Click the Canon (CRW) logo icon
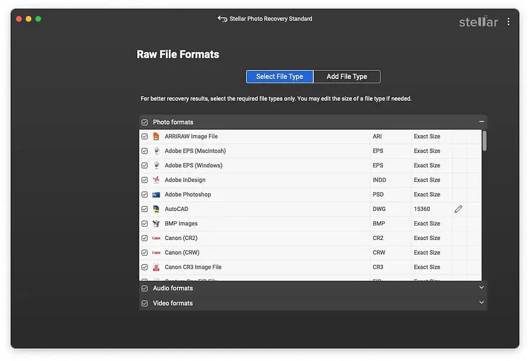Image resolution: width=530 pixels, height=361 pixels. click(x=156, y=253)
